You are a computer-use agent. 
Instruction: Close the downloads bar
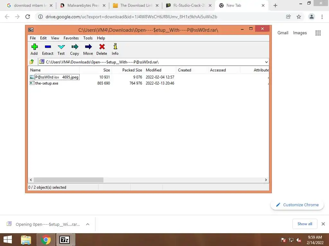(323, 224)
